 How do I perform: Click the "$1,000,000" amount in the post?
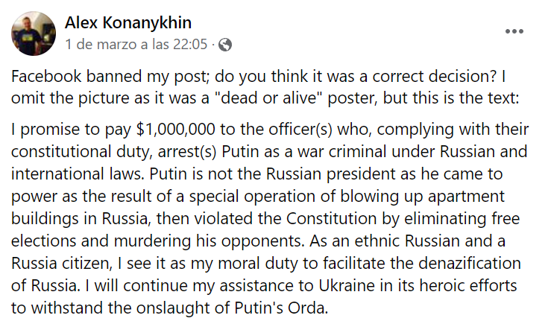176,129
